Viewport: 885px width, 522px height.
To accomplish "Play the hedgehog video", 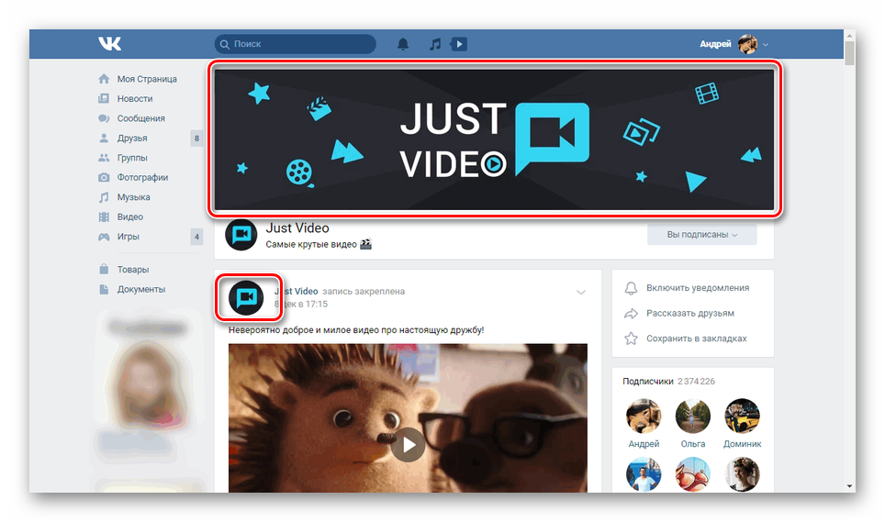I will (x=408, y=445).
